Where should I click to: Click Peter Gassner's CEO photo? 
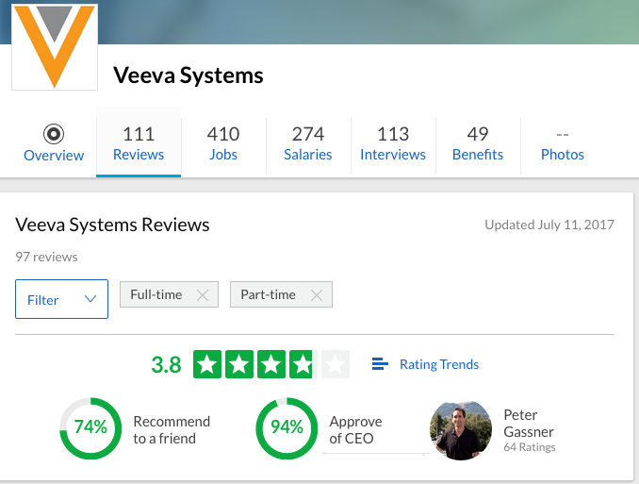coord(461,430)
